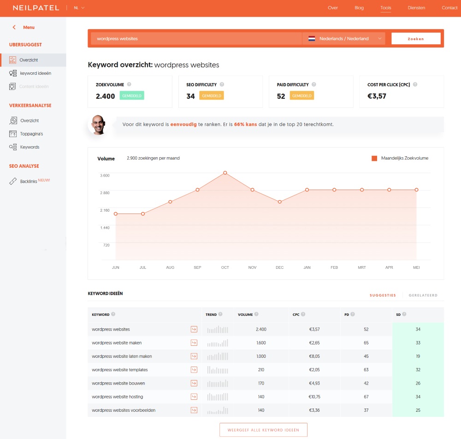
Task: Open the Over menu item
Action: (x=333, y=8)
